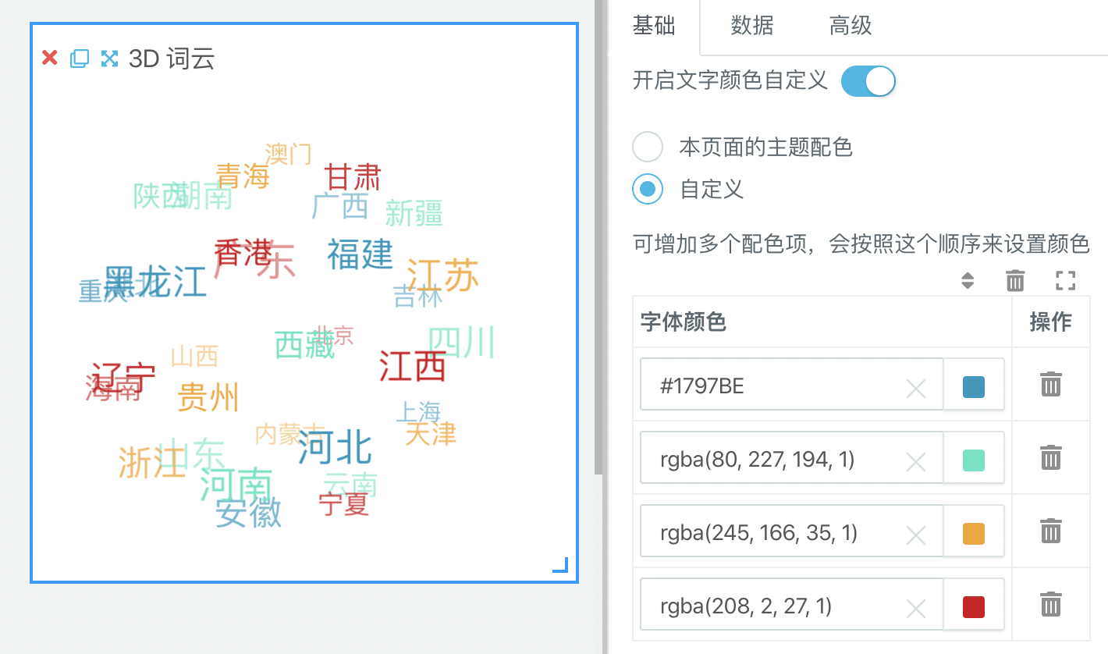Click the trash icon above the color table
Viewport: 1108px width, 654px height.
click(x=1015, y=281)
